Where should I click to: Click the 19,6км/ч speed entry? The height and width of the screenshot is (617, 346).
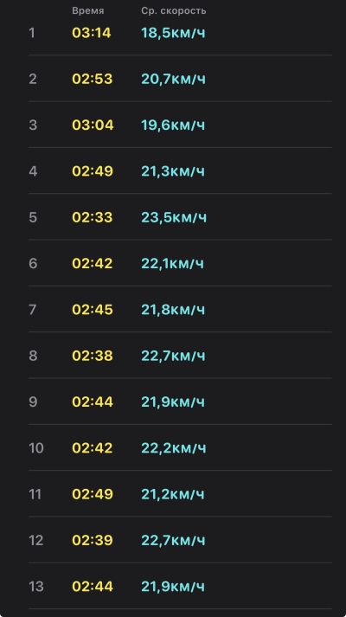[x=173, y=125]
